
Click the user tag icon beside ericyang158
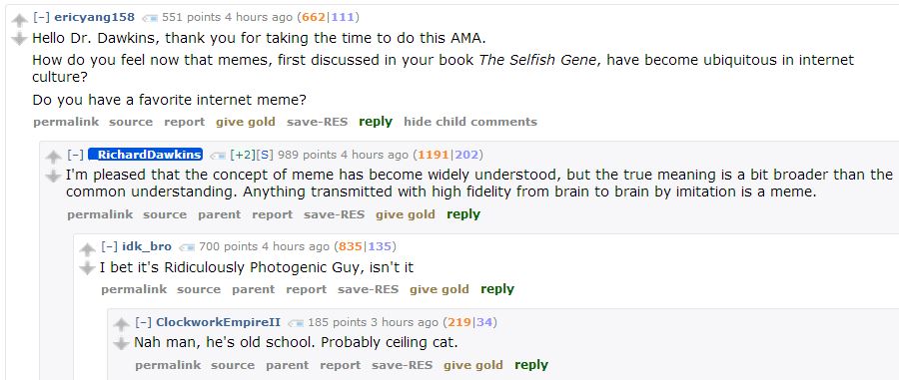pyautogui.click(x=150, y=18)
